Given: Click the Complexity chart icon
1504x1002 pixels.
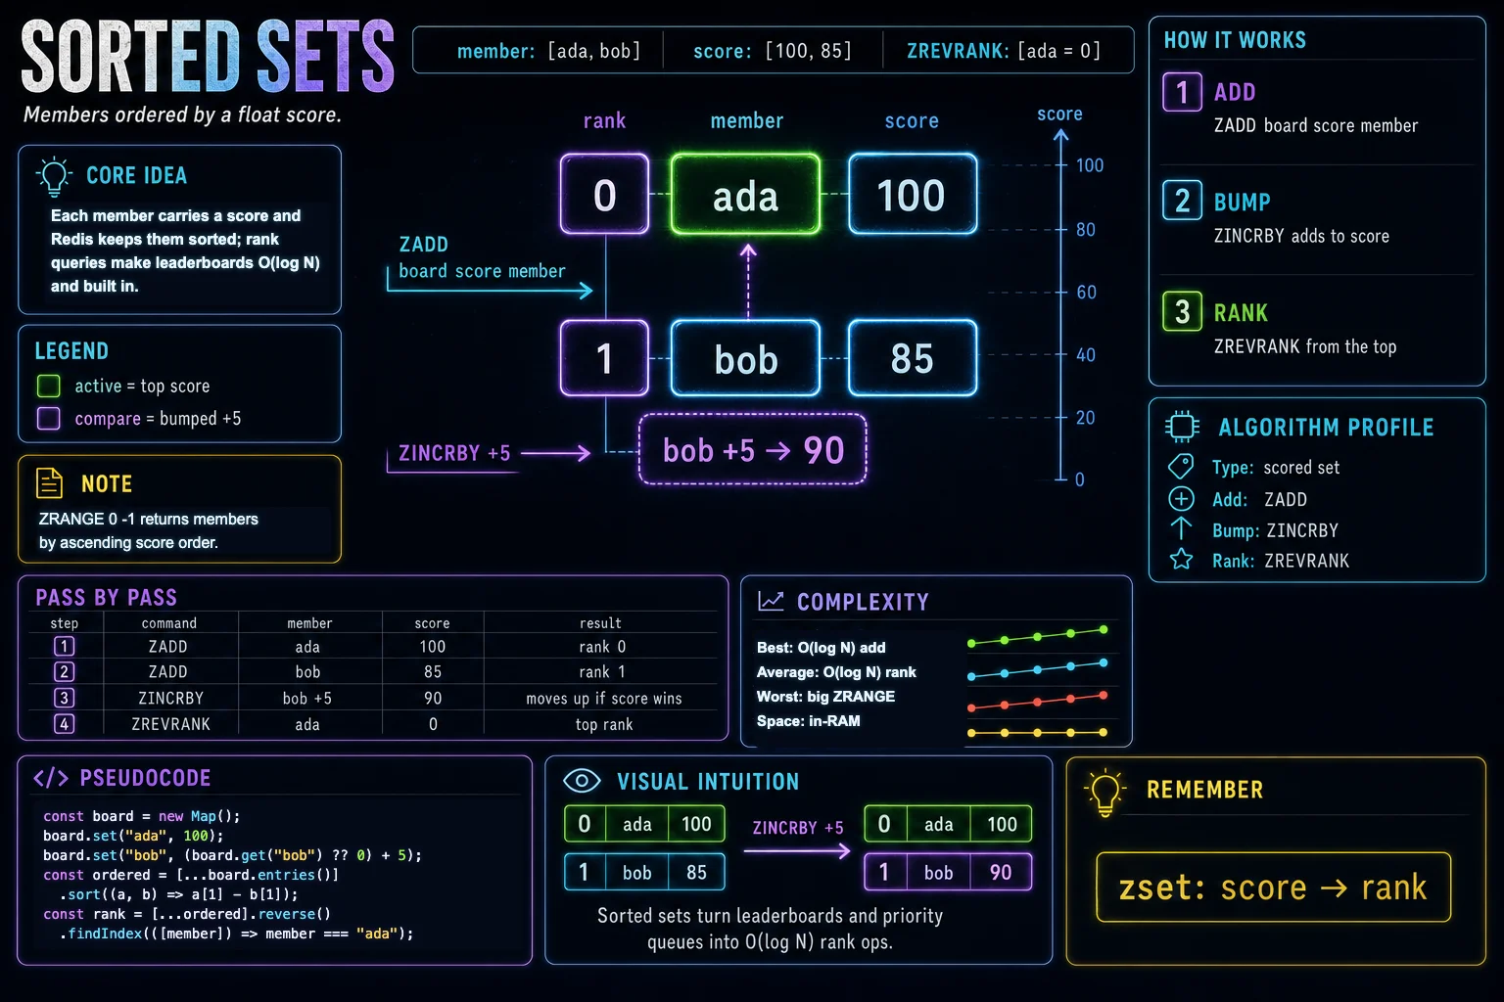Looking at the screenshot, I should point(771,601).
